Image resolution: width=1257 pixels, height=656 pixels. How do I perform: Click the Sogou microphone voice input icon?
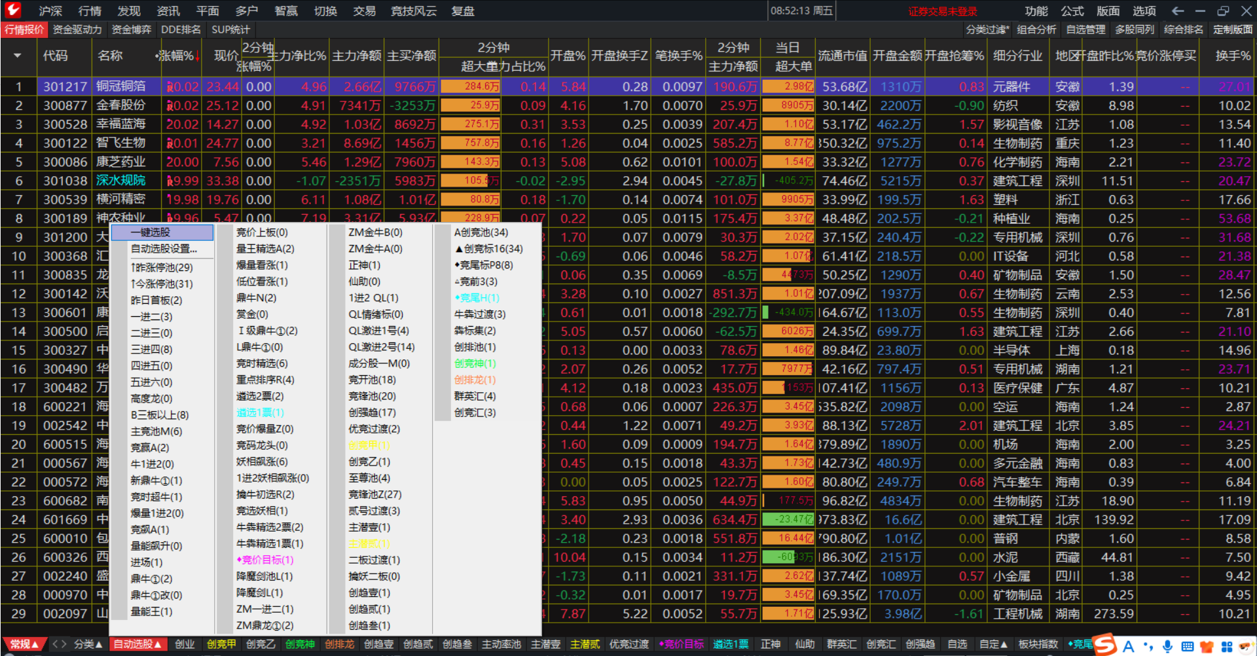[1168, 646]
